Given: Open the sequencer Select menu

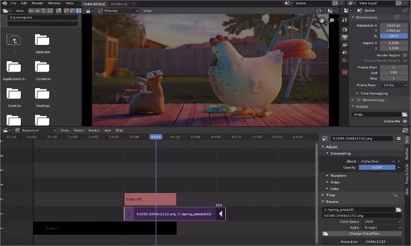Looking at the screenshot, I should [78, 130].
